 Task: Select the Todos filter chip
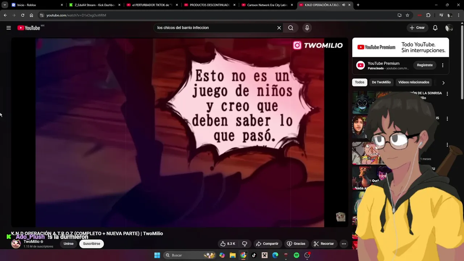(x=360, y=82)
